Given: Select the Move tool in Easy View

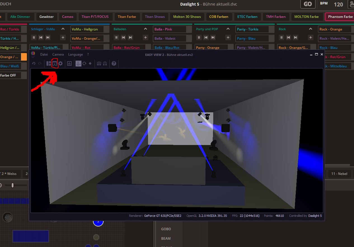Looking at the screenshot, I should [x=78, y=63].
